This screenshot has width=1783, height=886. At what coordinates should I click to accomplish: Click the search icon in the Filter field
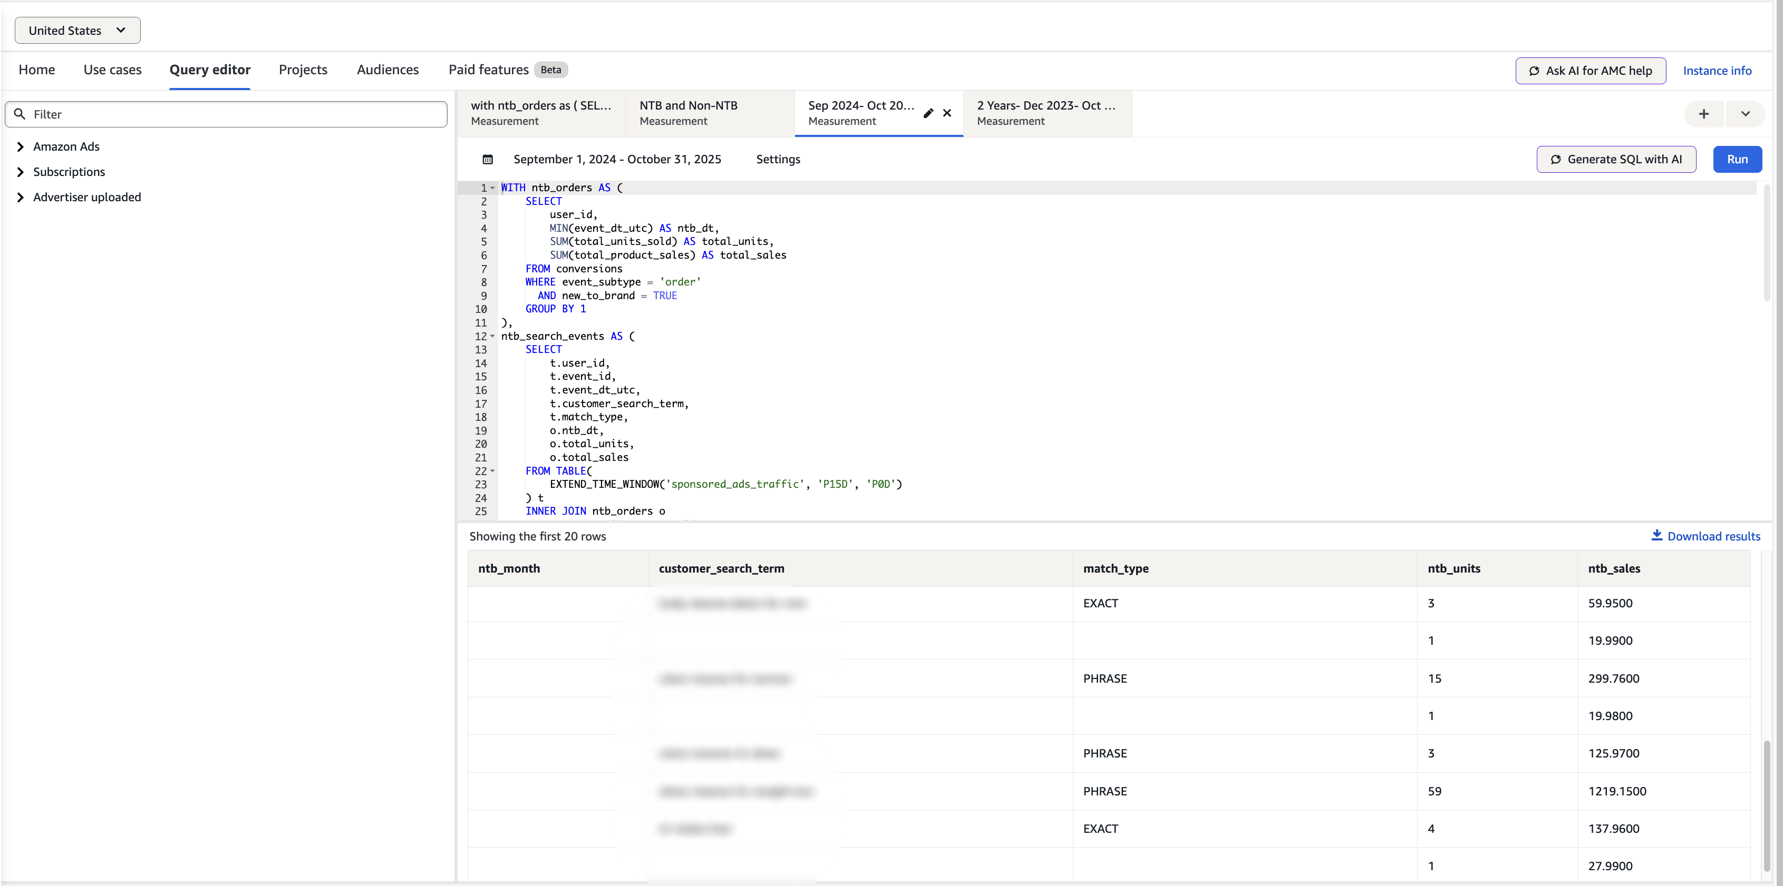(x=20, y=114)
